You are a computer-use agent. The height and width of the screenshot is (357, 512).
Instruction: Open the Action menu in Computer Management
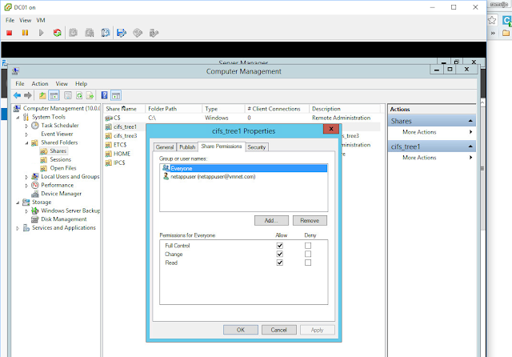coord(40,83)
